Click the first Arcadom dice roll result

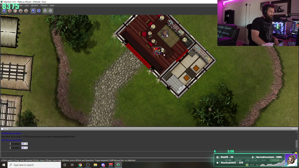(x=25, y=144)
